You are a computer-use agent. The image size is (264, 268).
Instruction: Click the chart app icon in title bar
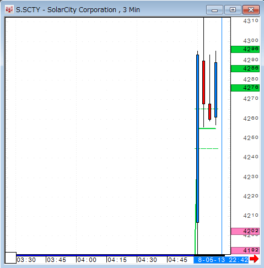pos(9,9)
